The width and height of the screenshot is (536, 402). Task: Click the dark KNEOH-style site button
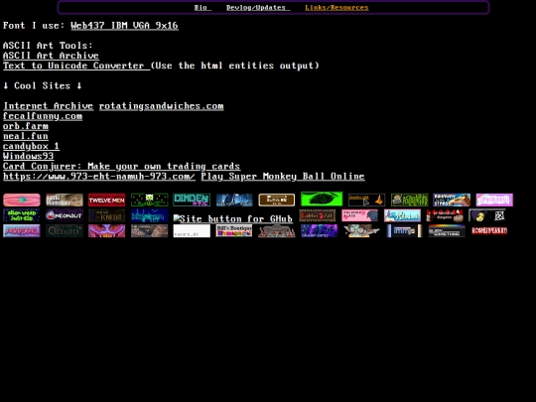(106, 215)
